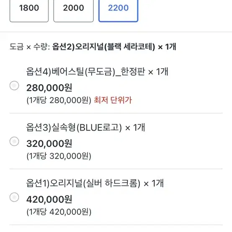Open the 옵션3)실속형(BLUE로고) option title

click(x=74, y=127)
